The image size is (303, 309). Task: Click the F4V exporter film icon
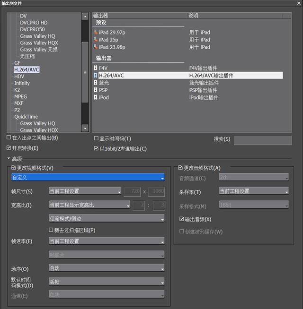(96, 68)
